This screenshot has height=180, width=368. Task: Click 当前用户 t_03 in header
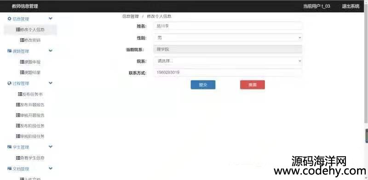[316, 6]
